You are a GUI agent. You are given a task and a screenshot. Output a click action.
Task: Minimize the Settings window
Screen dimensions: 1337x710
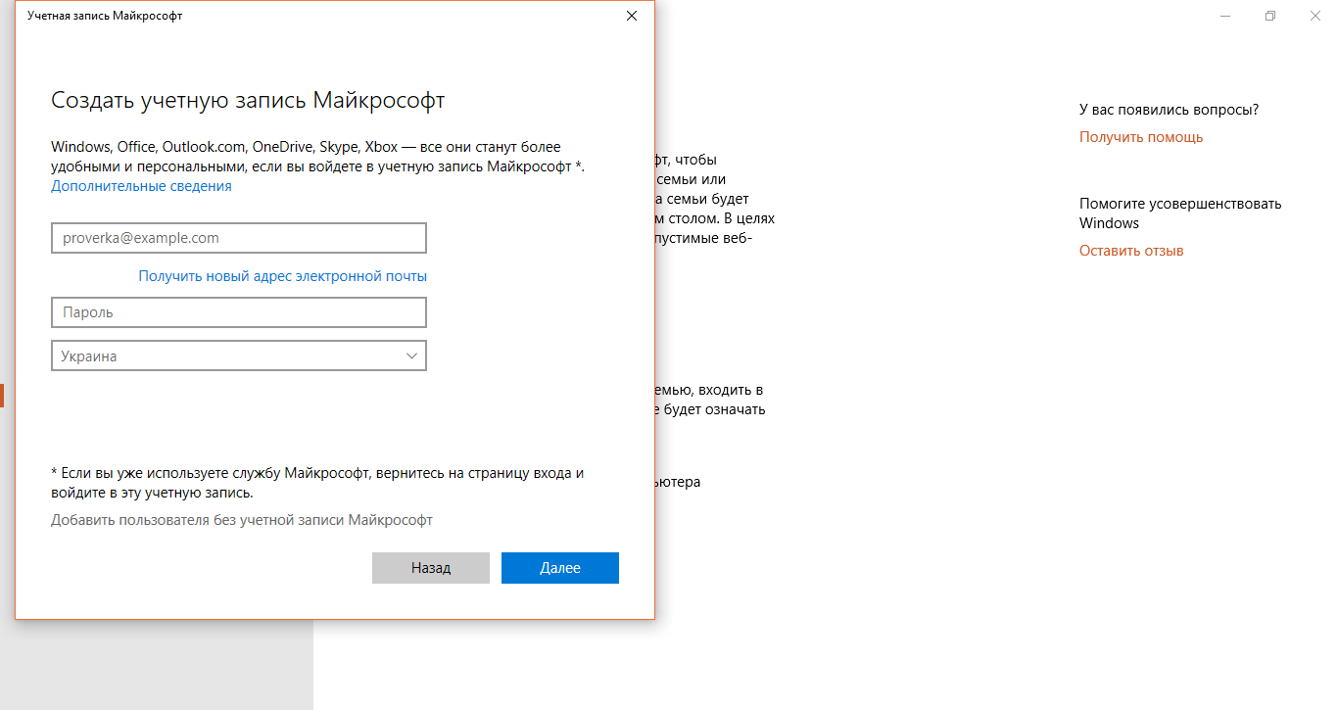pos(1226,16)
